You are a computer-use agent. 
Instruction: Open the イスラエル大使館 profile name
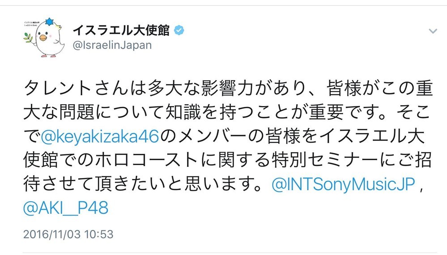pyautogui.click(x=121, y=30)
